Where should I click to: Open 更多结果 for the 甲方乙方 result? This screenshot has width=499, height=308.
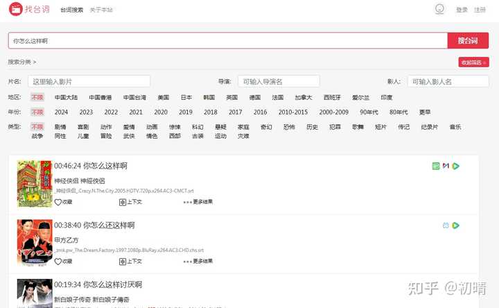[198, 262]
